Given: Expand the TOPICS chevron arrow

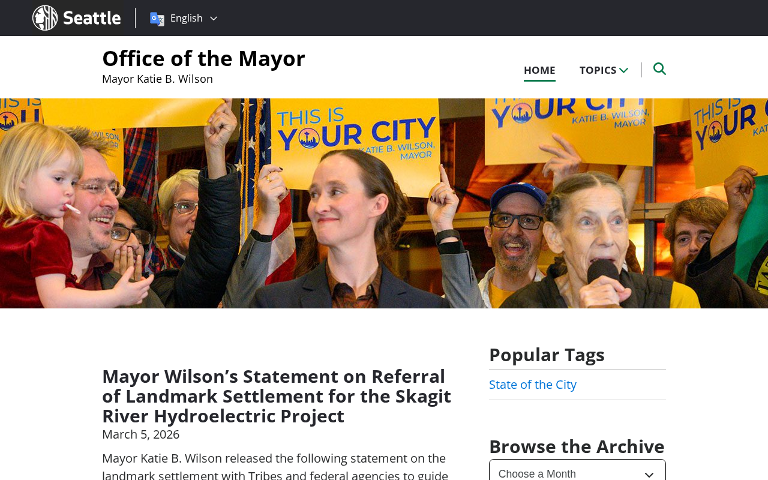Looking at the screenshot, I should pyautogui.click(x=623, y=70).
